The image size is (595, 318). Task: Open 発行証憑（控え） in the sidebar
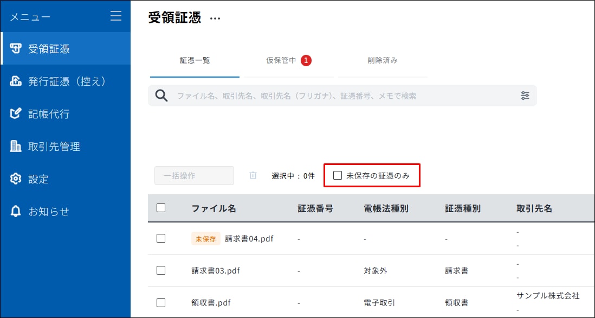point(65,81)
